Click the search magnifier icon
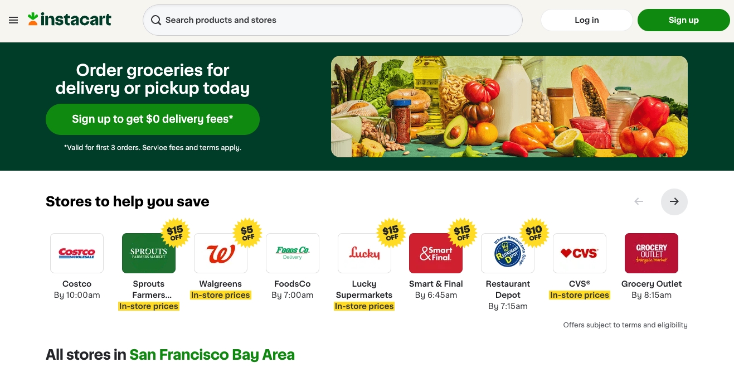Viewport: 734px width, 367px height. tap(156, 20)
